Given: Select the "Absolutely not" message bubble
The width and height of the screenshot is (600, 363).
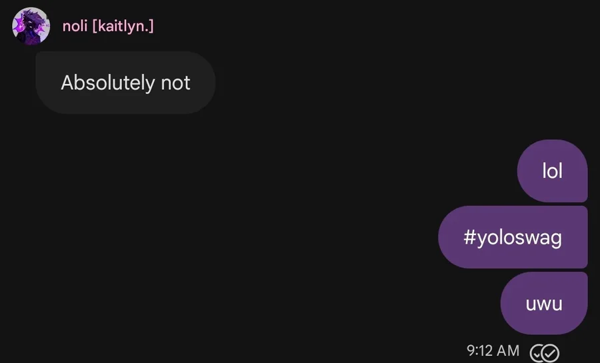Looking at the screenshot, I should 125,82.
